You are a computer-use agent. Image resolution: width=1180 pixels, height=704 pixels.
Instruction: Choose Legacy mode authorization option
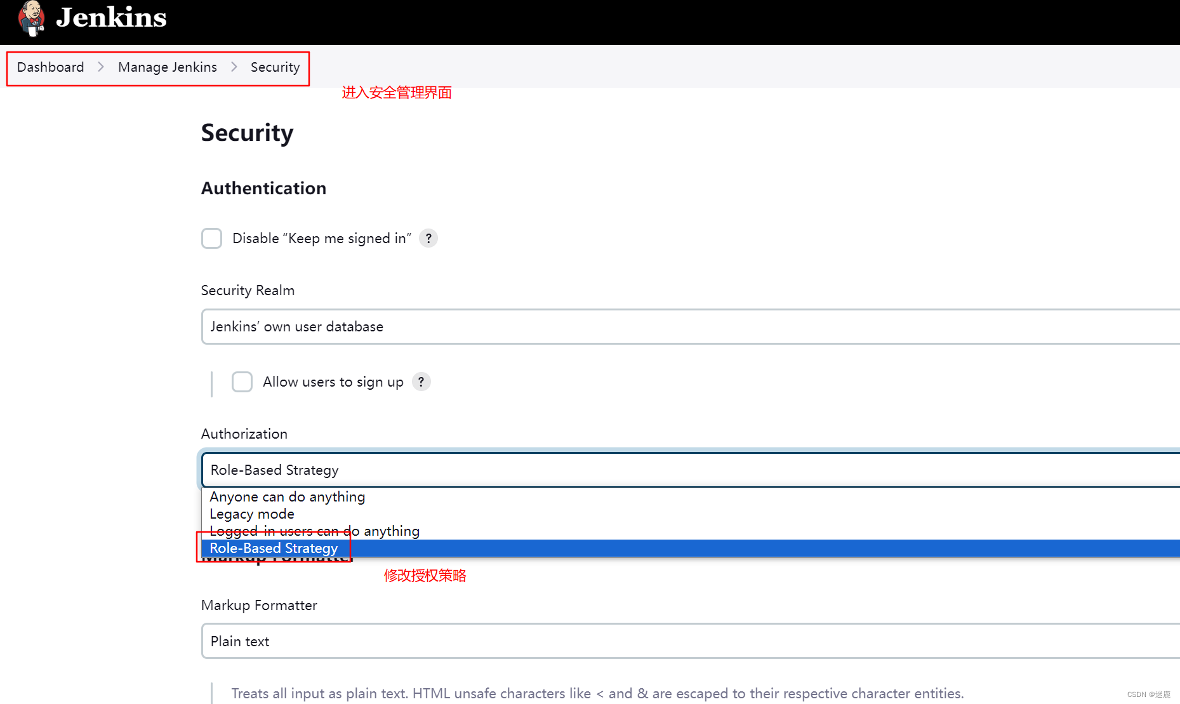pyautogui.click(x=691, y=514)
